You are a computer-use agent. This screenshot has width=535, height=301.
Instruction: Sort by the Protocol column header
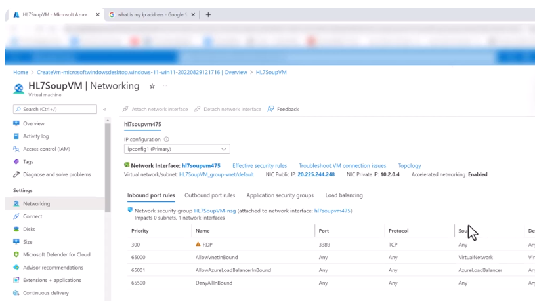398,231
